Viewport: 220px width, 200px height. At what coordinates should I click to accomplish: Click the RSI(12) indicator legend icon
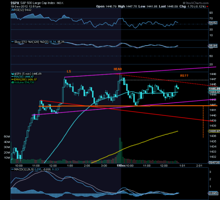12,10
